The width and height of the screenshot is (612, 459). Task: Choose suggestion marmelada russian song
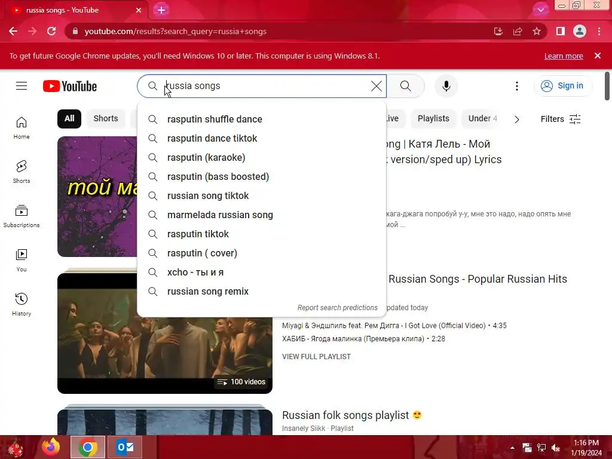pos(262,215)
